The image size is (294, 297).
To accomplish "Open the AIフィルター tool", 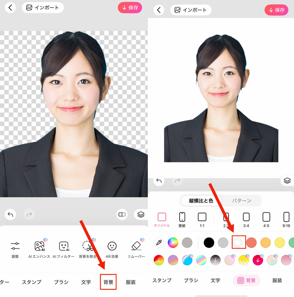I will point(64,249).
